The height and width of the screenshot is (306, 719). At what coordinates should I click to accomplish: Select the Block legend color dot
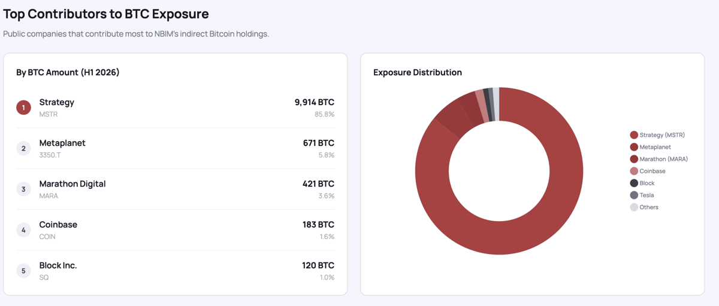[x=634, y=183]
